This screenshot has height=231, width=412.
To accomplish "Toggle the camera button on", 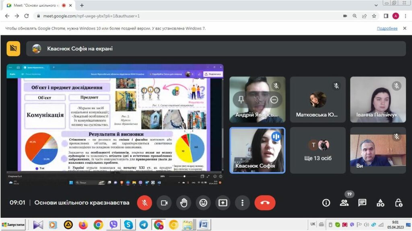I will tap(164, 203).
